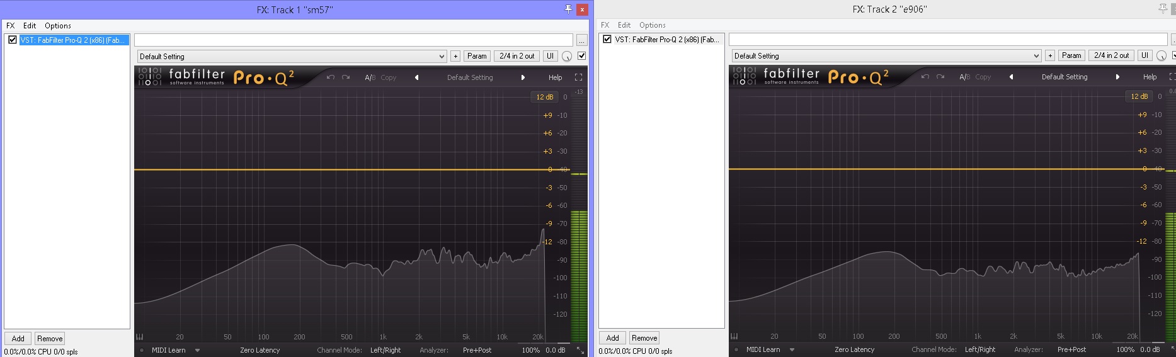The width and height of the screenshot is (1176, 357).
Task: Click Add button in e906 FX window
Action: click(613, 338)
